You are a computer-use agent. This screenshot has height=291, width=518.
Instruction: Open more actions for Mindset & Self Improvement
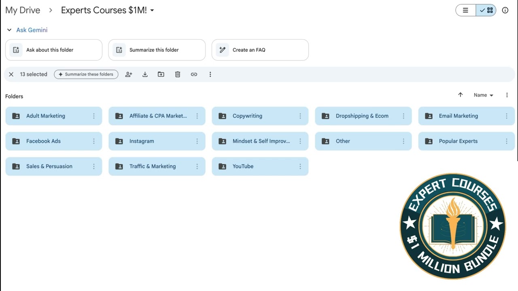tap(300, 141)
